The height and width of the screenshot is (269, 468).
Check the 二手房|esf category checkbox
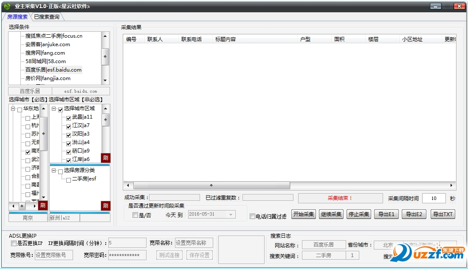point(69,180)
